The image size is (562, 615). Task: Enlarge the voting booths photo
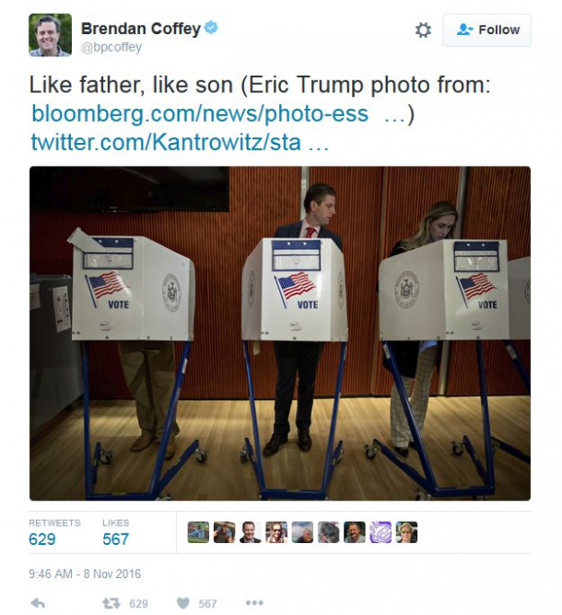coord(280,333)
